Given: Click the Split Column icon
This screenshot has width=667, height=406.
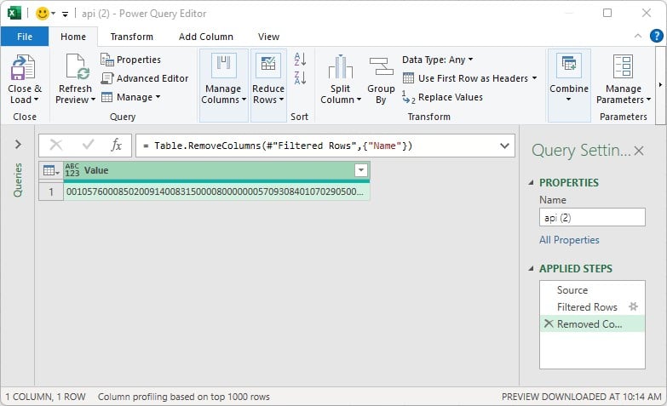Looking at the screenshot, I should 340,68.
